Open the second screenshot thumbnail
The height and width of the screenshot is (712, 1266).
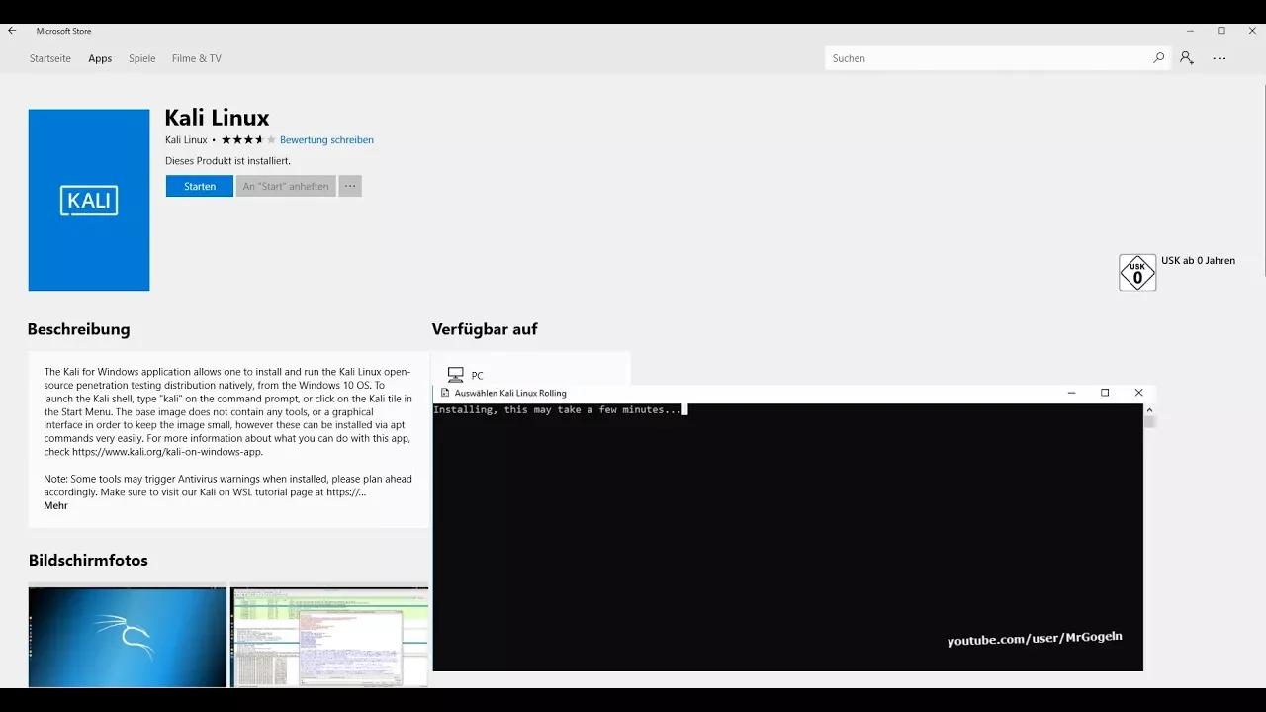[x=329, y=637]
